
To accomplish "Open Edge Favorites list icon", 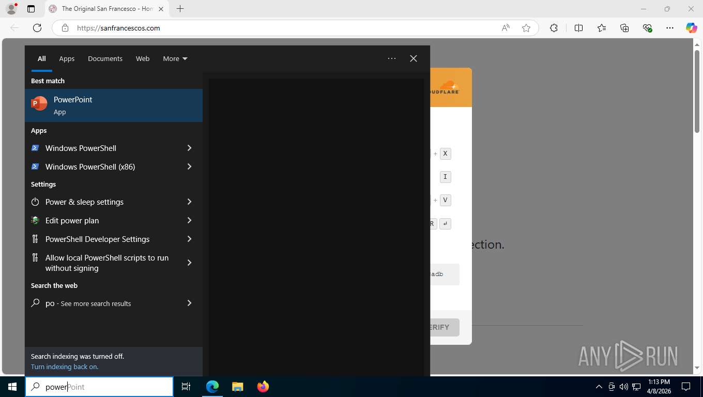I will tap(602, 28).
